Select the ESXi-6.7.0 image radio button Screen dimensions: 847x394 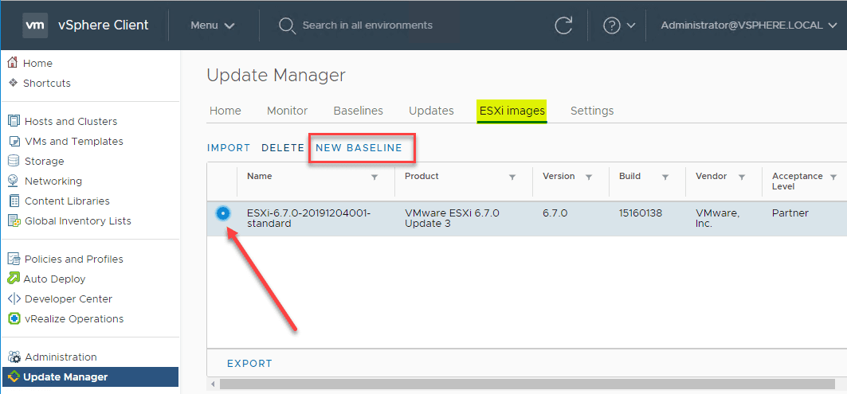[223, 213]
